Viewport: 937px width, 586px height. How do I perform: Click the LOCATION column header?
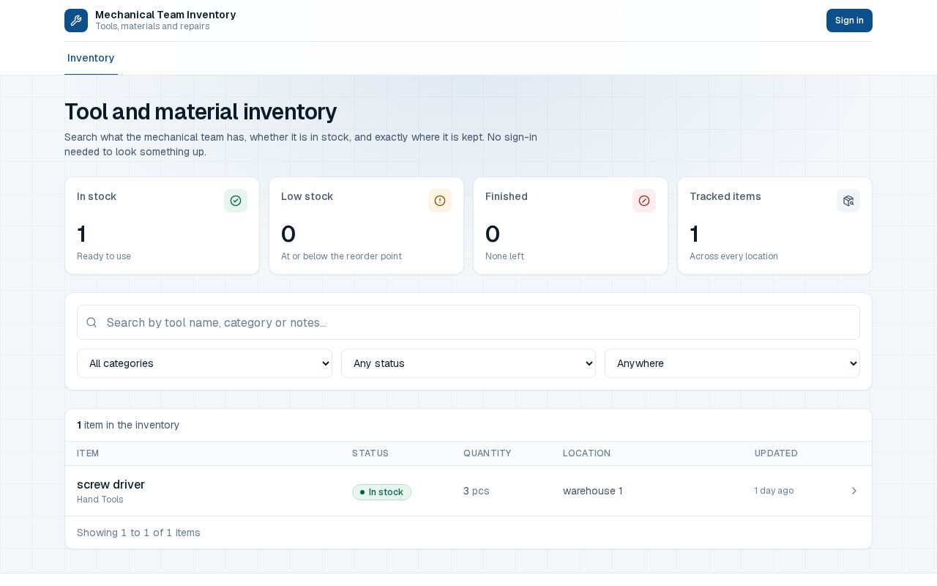(586, 453)
